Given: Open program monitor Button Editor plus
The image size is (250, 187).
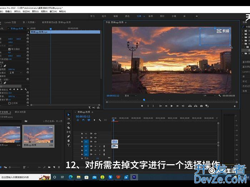Looking at the screenshot, I should click(235, 106).
